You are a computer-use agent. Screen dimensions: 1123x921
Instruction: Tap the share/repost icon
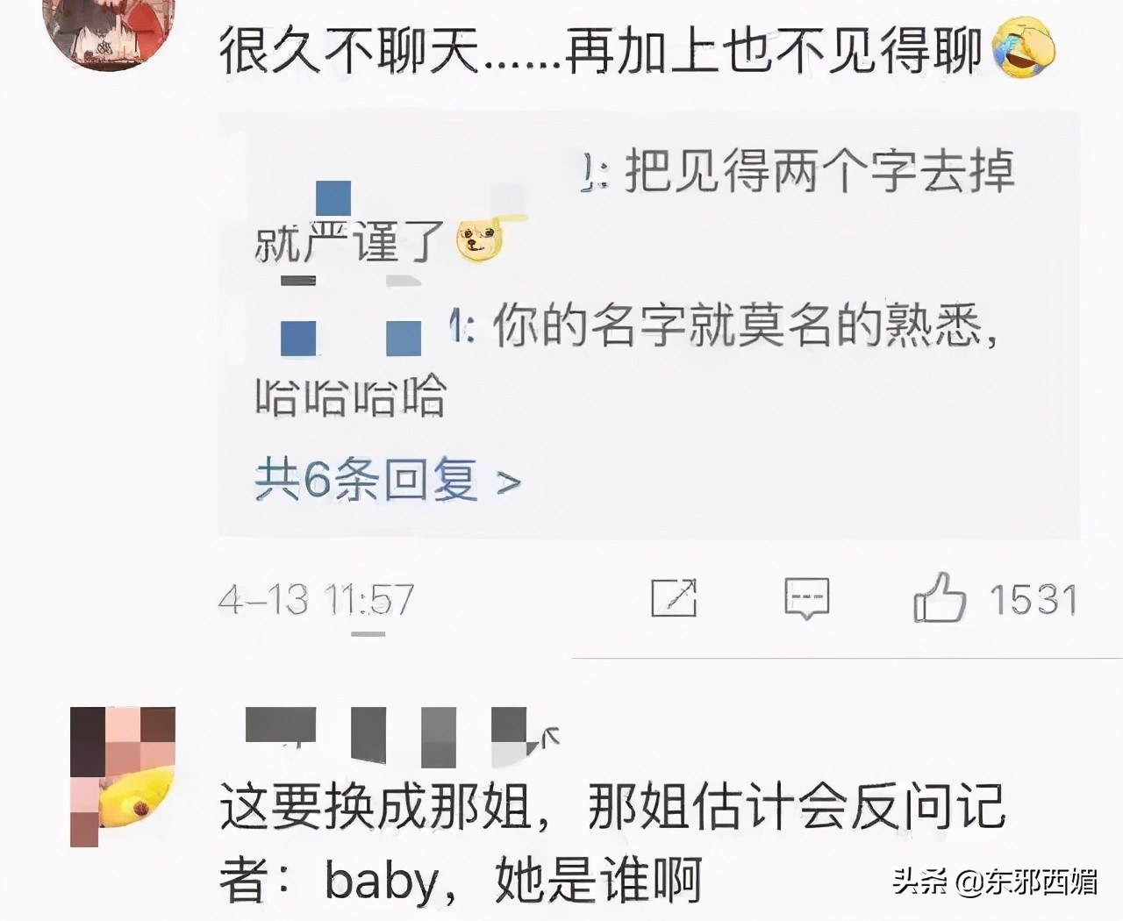click(x=674, y=598)
